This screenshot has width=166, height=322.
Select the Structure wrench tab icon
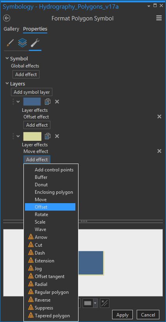point(35,43)
